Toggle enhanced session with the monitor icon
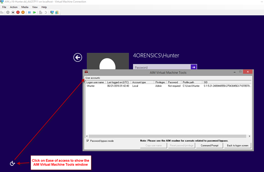Screen dimensions: 264x172 [52, 12]
